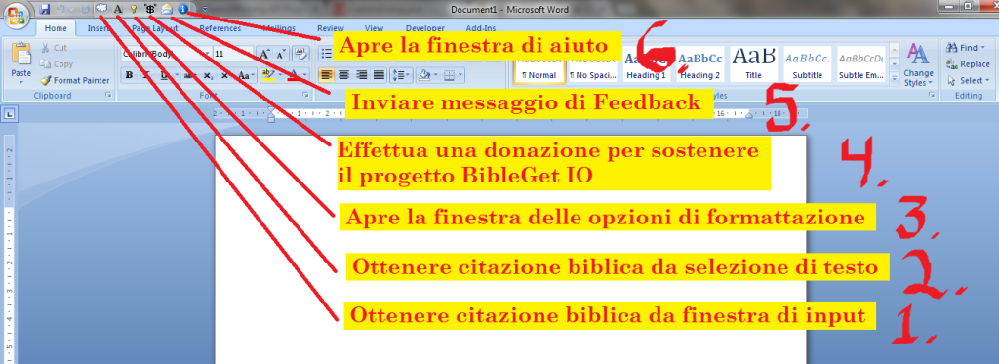The width and height of the screenshot is (999, 364).
Task: Toggle Justify paragraph alignment
Action: 379,75
